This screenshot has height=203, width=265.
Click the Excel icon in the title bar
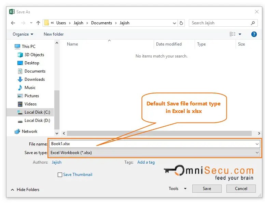tap(12, 12)
